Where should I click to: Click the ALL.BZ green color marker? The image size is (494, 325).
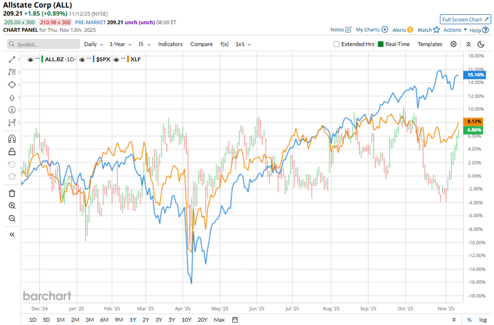[42, 59]
